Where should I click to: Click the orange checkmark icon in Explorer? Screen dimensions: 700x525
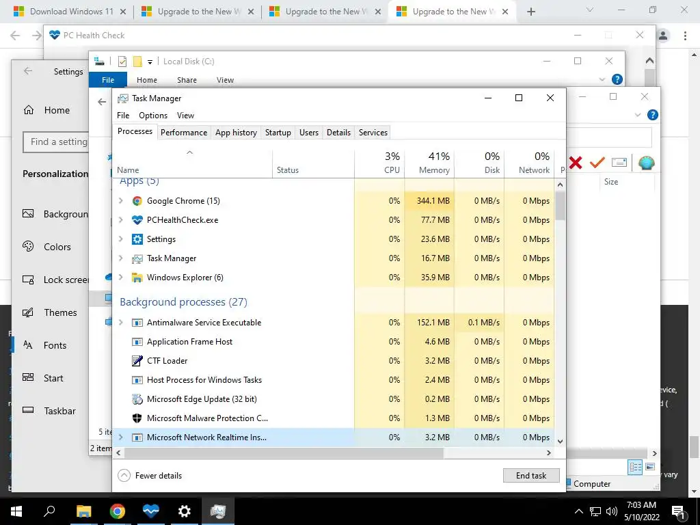(x=597, y=163)
